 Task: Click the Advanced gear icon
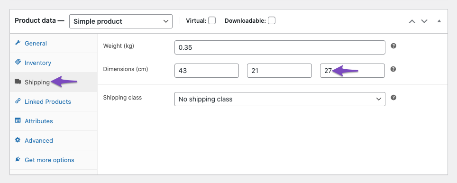18,140
